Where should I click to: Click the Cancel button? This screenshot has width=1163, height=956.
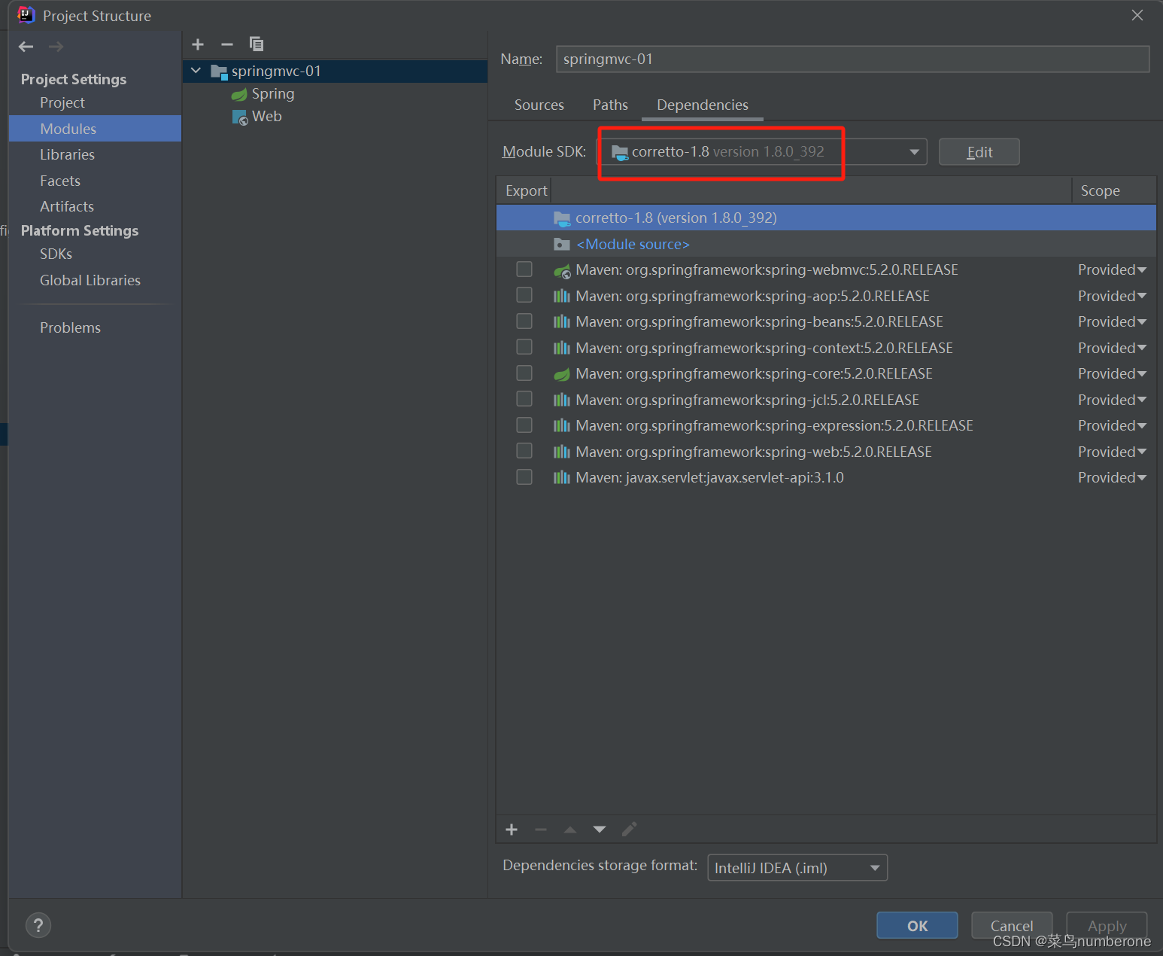[1012, 926]
